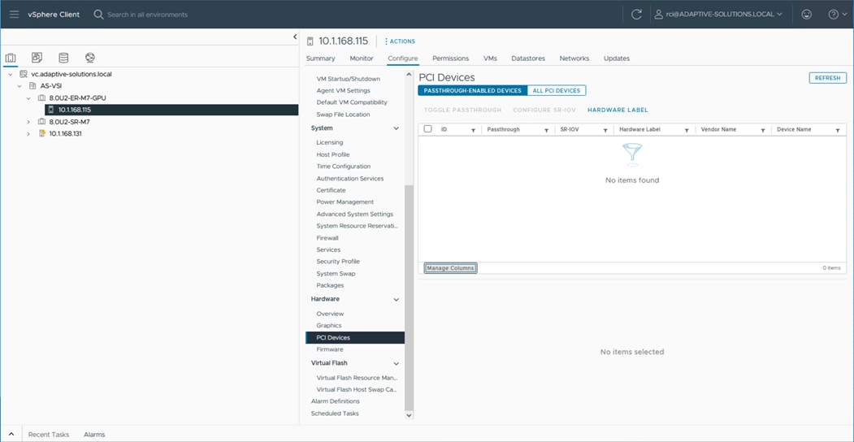Show All PCI Devices view

(x=557, y=90)
